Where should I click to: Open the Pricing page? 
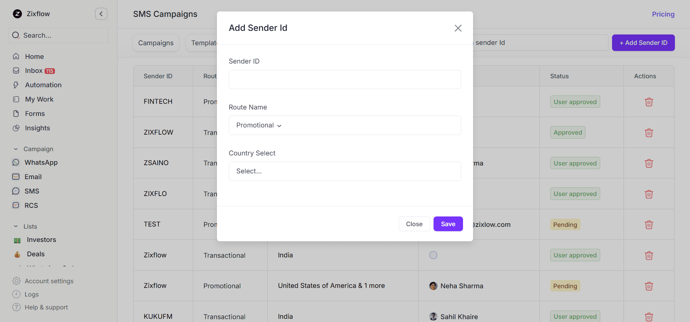point(663,14)
